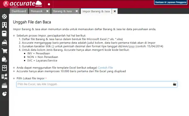Open the cash and bank wallet icon

(4, 42)
